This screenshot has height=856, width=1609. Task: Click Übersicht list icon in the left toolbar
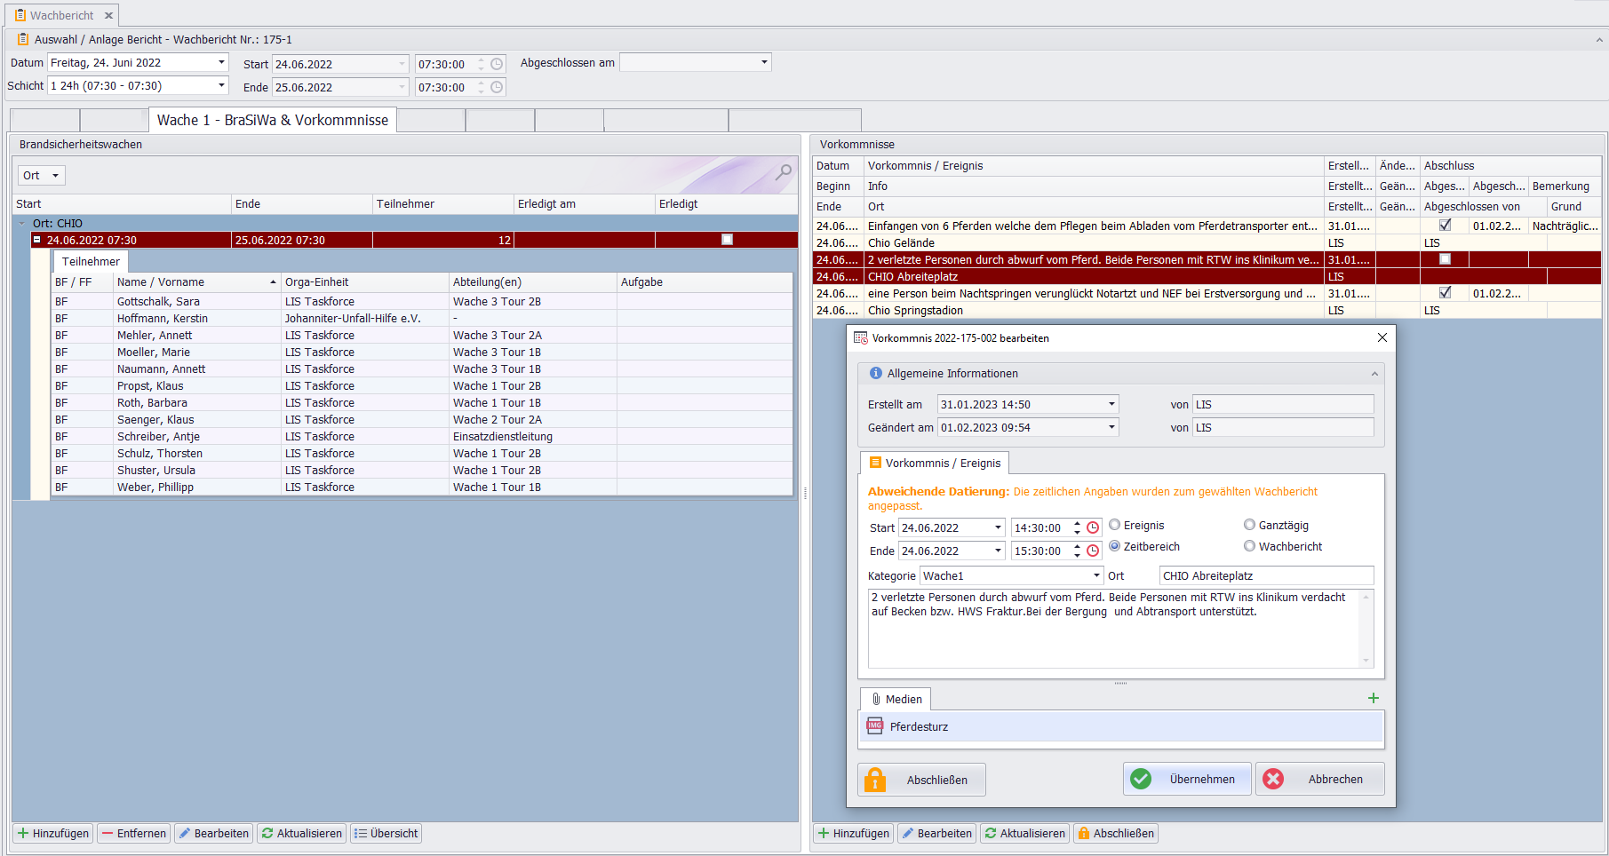(386, 833)
